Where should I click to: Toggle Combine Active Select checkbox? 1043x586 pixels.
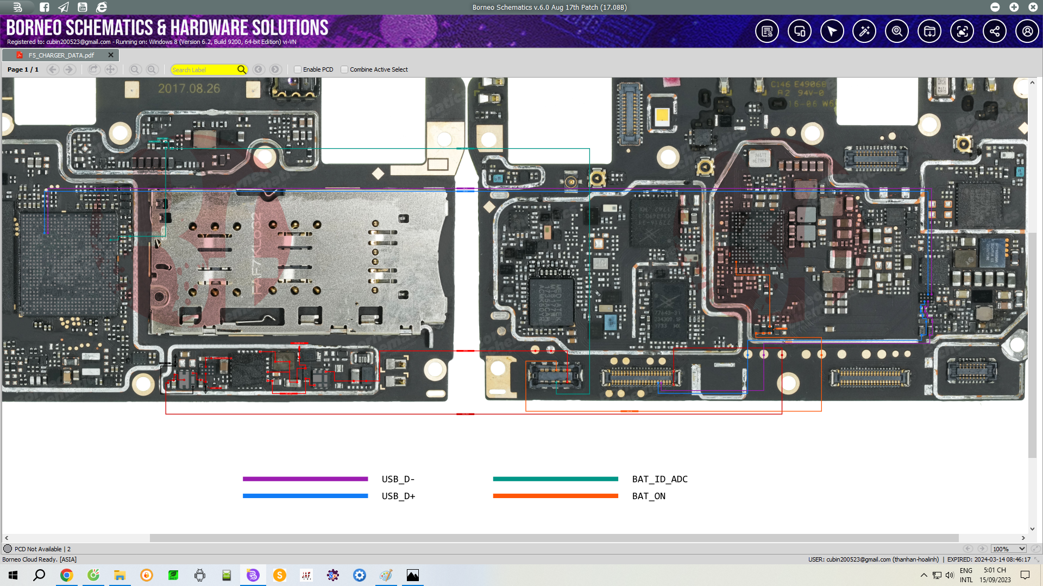tap(344, 69)
